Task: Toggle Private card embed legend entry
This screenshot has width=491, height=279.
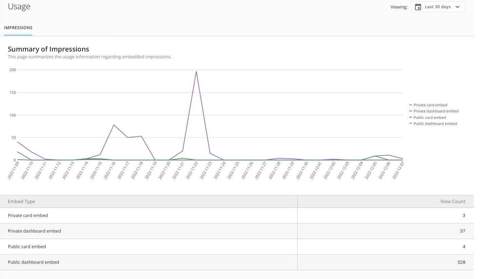Action: (428, 105)
